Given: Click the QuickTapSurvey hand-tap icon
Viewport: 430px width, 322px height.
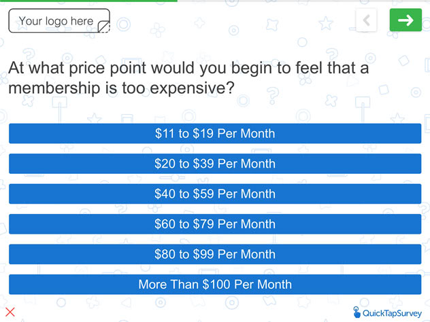Looking at the screenshot, I should (357, 312).
